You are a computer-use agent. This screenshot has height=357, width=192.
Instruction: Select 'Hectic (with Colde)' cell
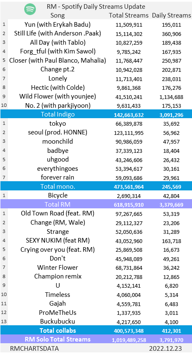point(58,87)
